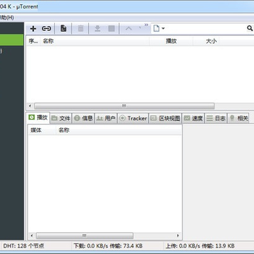Image resolution: width=254 pixels, height=254 pixels.
Task: Click the Start download arrow icon
Action: click(97, 29)
